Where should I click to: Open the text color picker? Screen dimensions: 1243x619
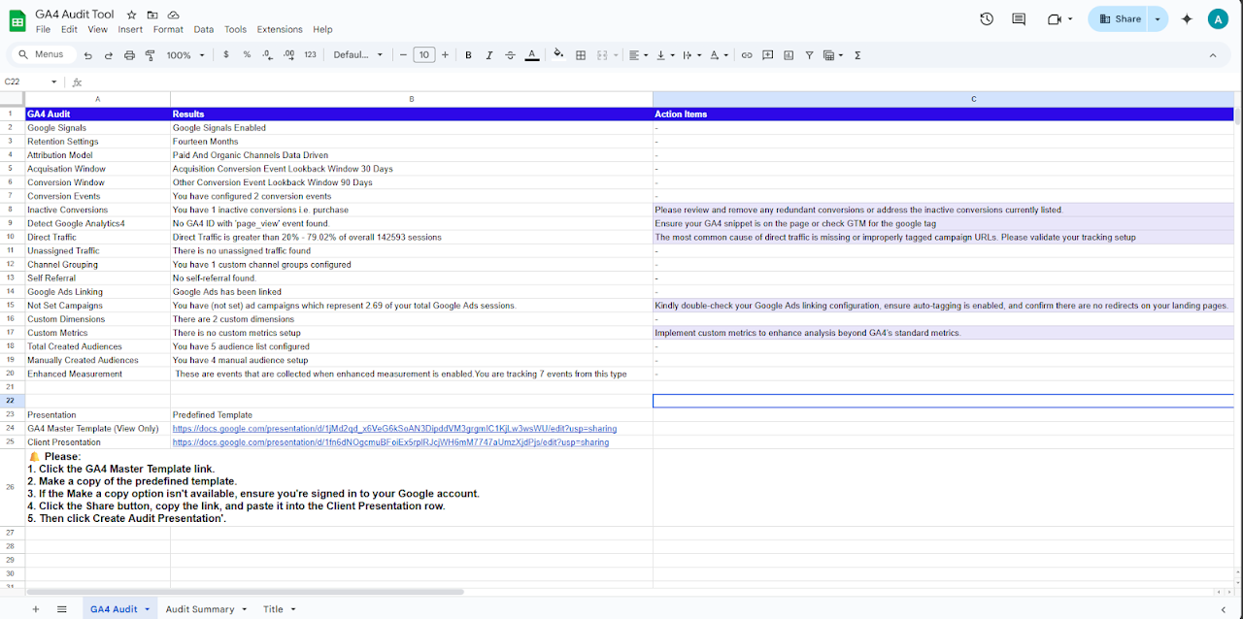531,55
